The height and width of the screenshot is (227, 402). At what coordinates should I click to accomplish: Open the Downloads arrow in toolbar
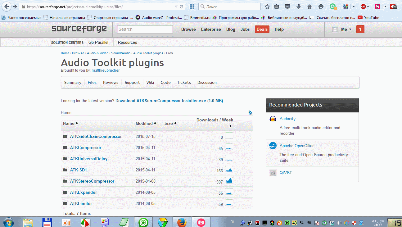[x=299, y=7]
